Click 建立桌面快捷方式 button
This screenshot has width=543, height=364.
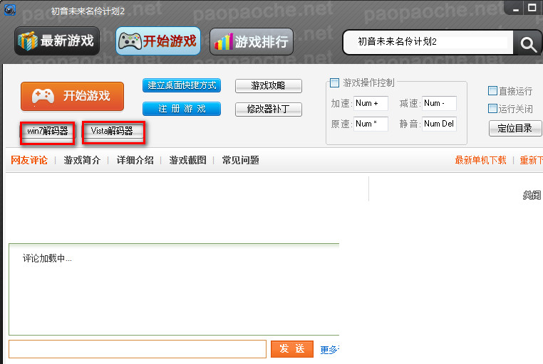[182, 85]
